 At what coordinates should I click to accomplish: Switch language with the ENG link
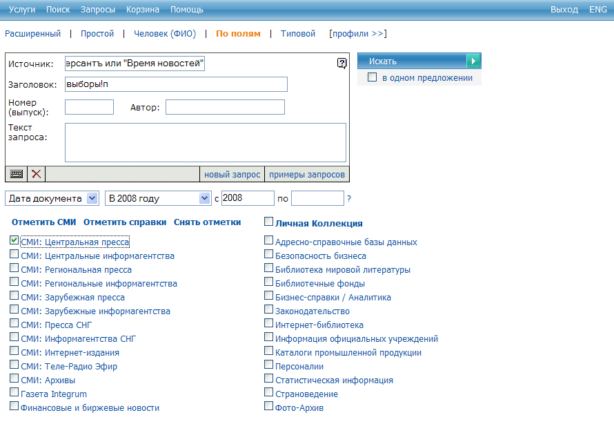click(597, 10)
